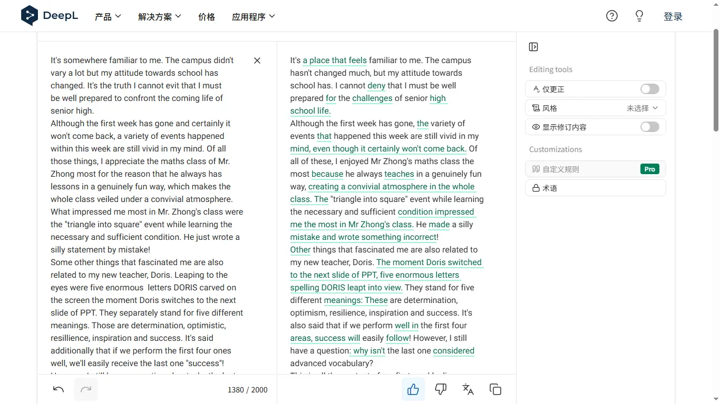This screenshot has width=720, height=404.
Task: Open 自定义规则 Pro feature
Action: (595, 169)
